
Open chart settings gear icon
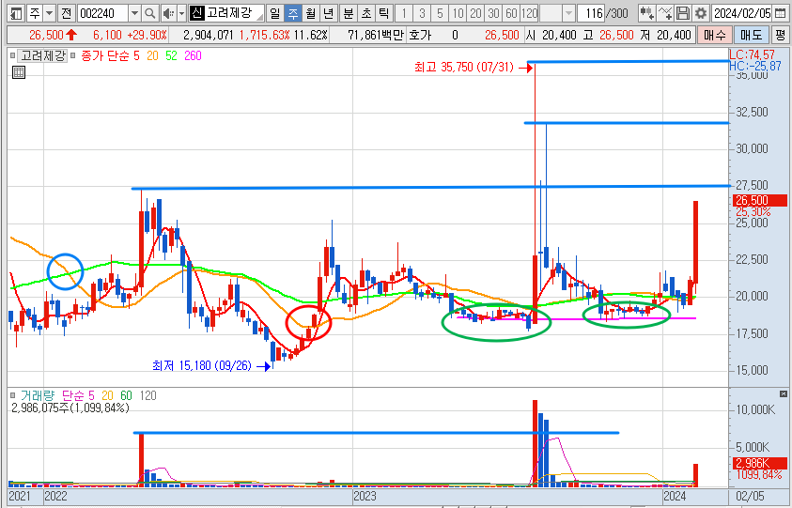click(700, 13)
